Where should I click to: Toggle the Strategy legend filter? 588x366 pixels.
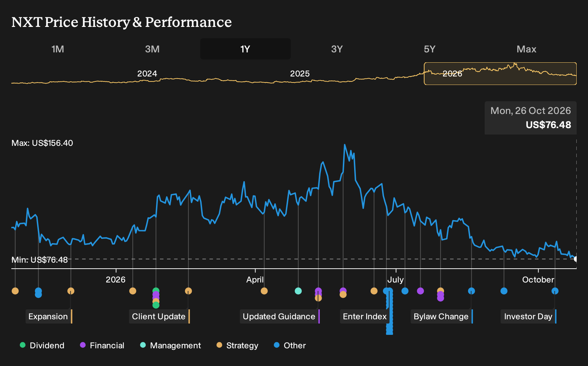click(x=237, y=345)
